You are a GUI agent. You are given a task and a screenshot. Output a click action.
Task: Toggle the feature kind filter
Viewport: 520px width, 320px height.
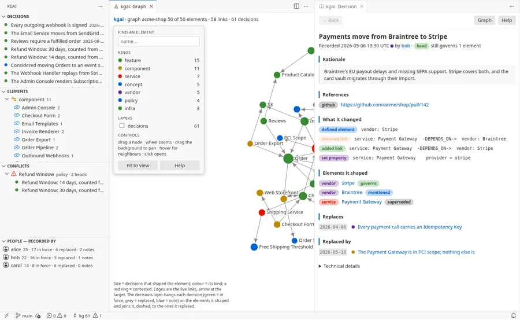coord(159,61)
